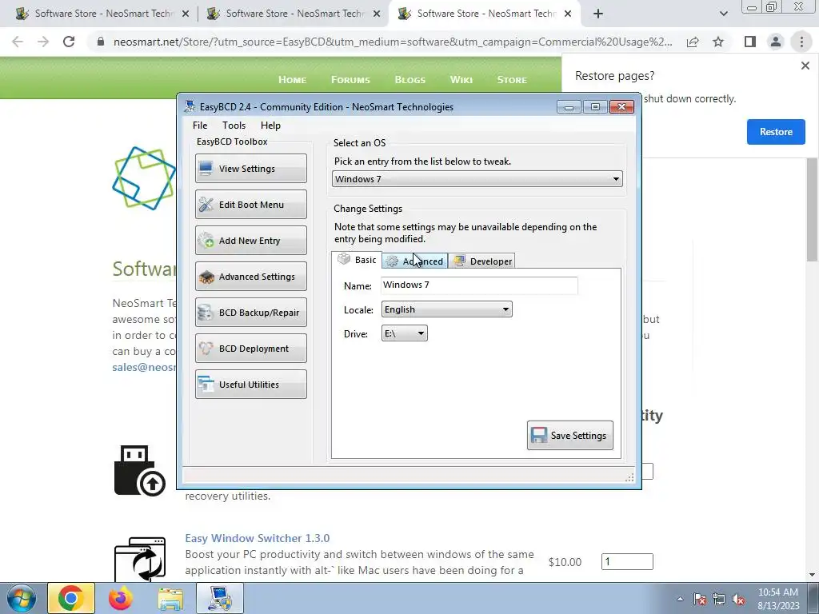This screenshot has width=819, height=614.
Task: Open the Add New Entry section
Action: [250, 240]
